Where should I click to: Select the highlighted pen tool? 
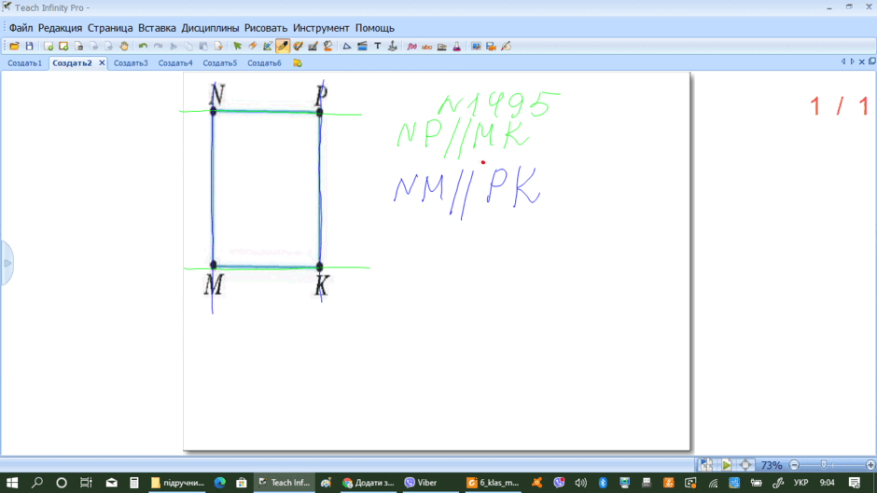(x=283, y=47)
